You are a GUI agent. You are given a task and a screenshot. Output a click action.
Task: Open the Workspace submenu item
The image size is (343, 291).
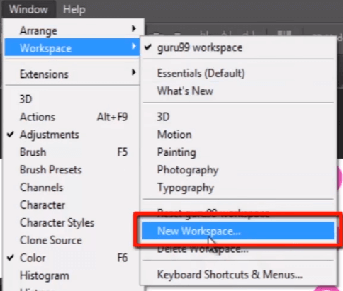pyautogui.click(x=72, y=48)
